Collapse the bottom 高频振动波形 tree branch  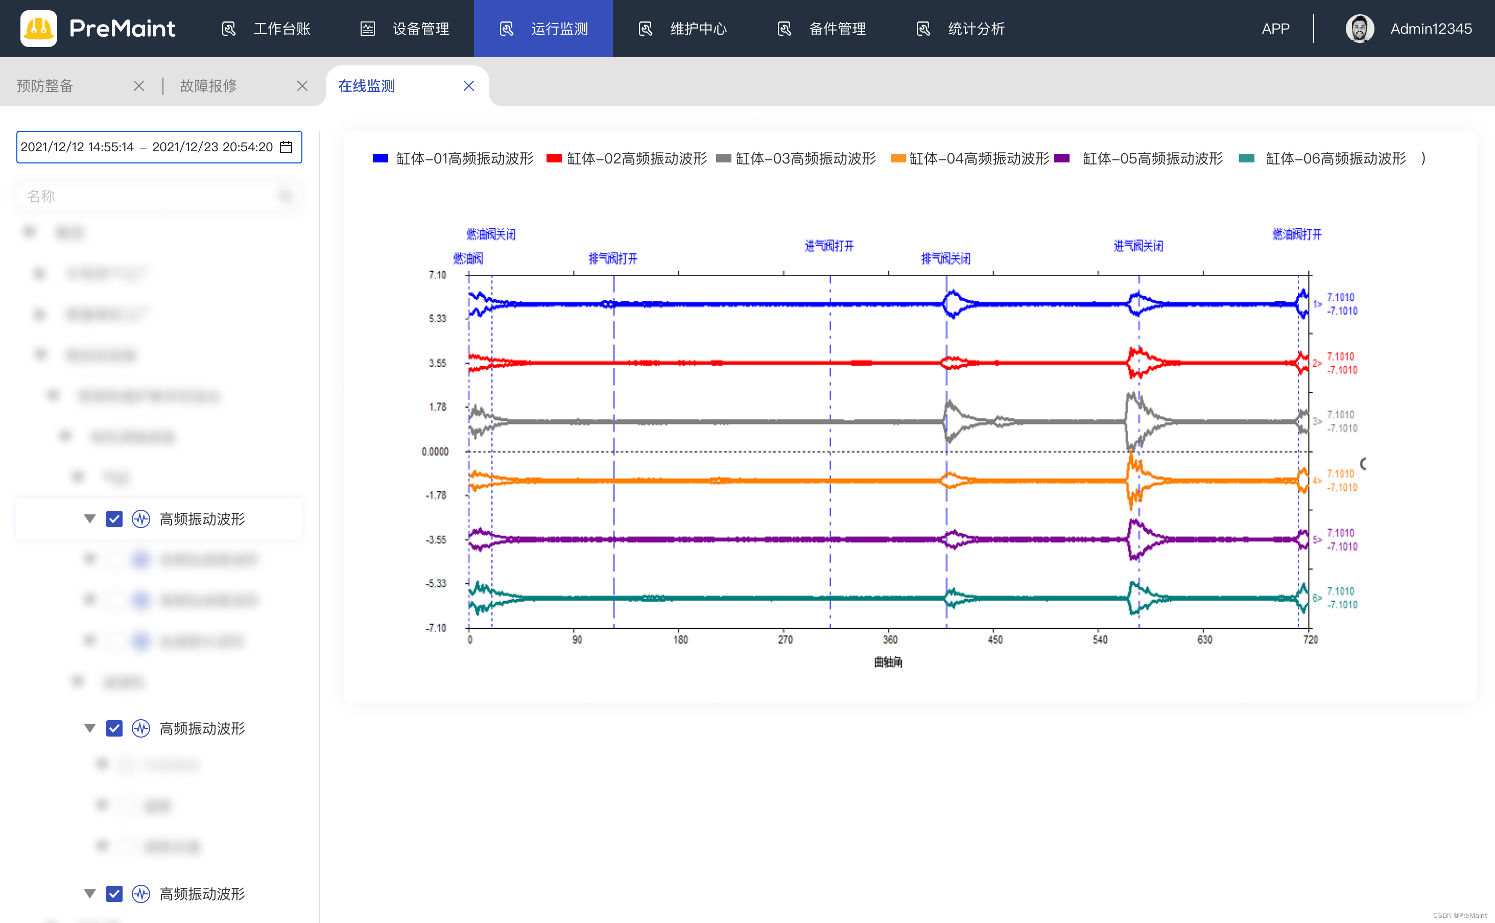tap(90, 894)
